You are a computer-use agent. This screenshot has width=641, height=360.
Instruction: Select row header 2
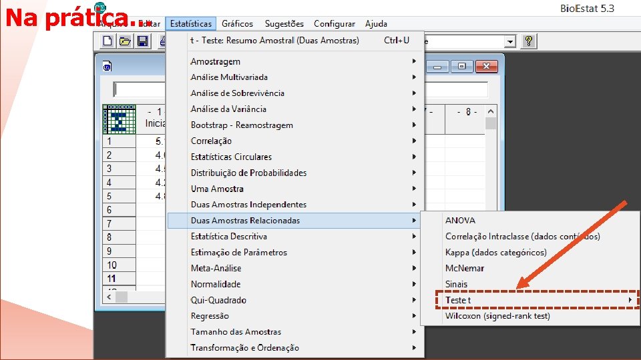pos(119,155)
